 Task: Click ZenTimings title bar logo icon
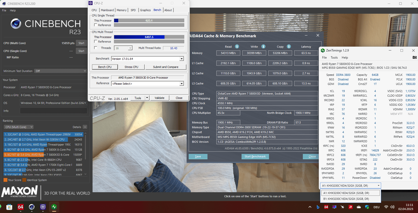323,50
